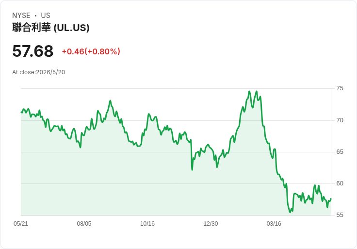Click the At close 2026/5/20 timestamp
Image resolution: width=357 pixels, height=249 pixels.
point(39,72)
